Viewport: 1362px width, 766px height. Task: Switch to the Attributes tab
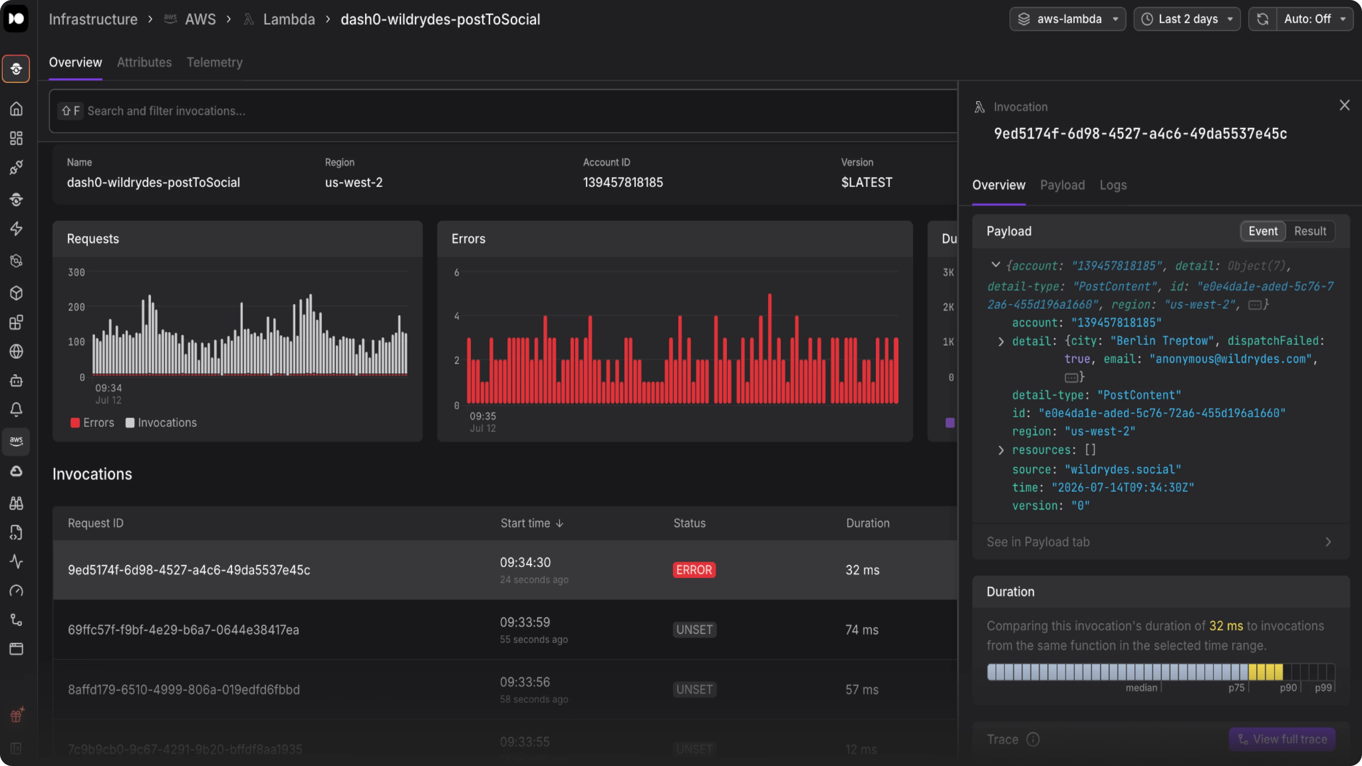click(144, 62)
